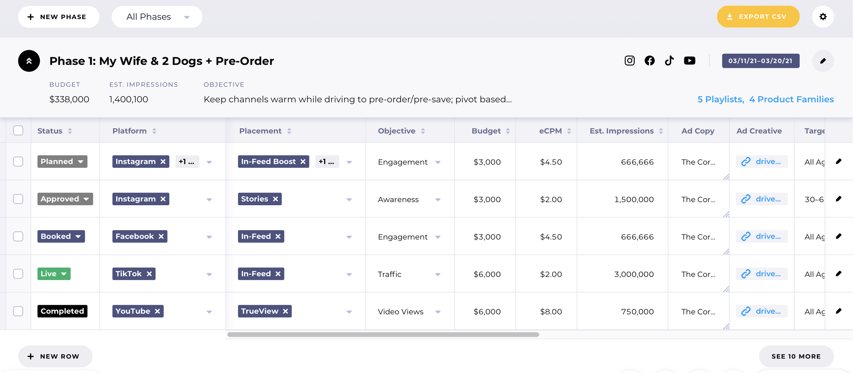Remove the YouTube platform tag
This screenshot has width=854, height=373.
coord(157,311)
